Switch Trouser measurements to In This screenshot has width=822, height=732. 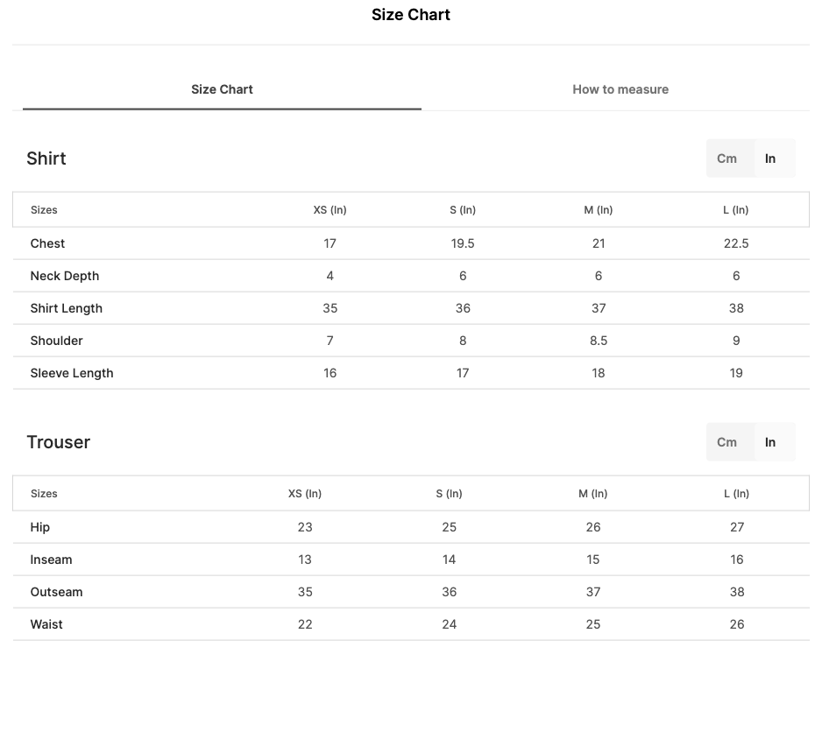(x=769, y=442)
